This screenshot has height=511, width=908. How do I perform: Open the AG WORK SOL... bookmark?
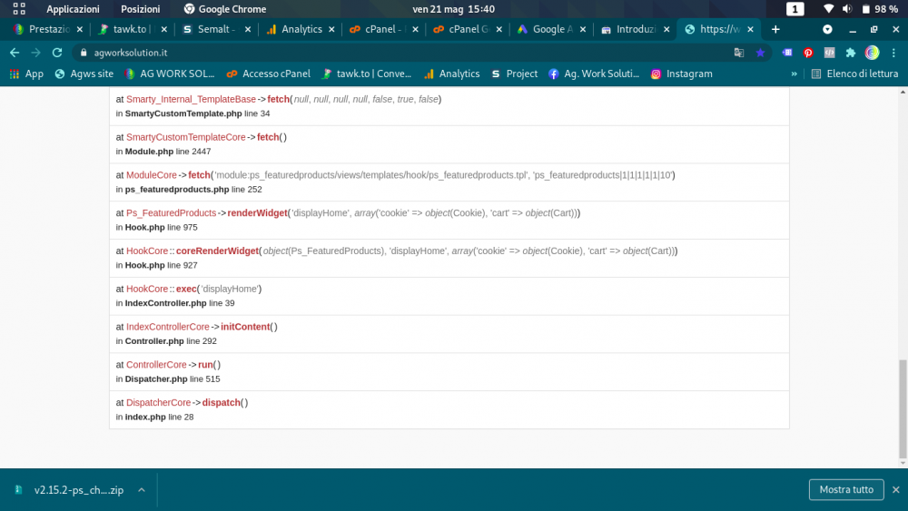tap(170, 74)
